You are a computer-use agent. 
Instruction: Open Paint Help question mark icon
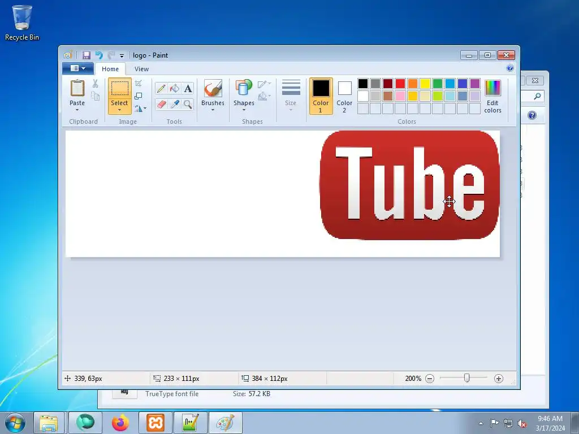pyautogui.click(x=510, y=68)
